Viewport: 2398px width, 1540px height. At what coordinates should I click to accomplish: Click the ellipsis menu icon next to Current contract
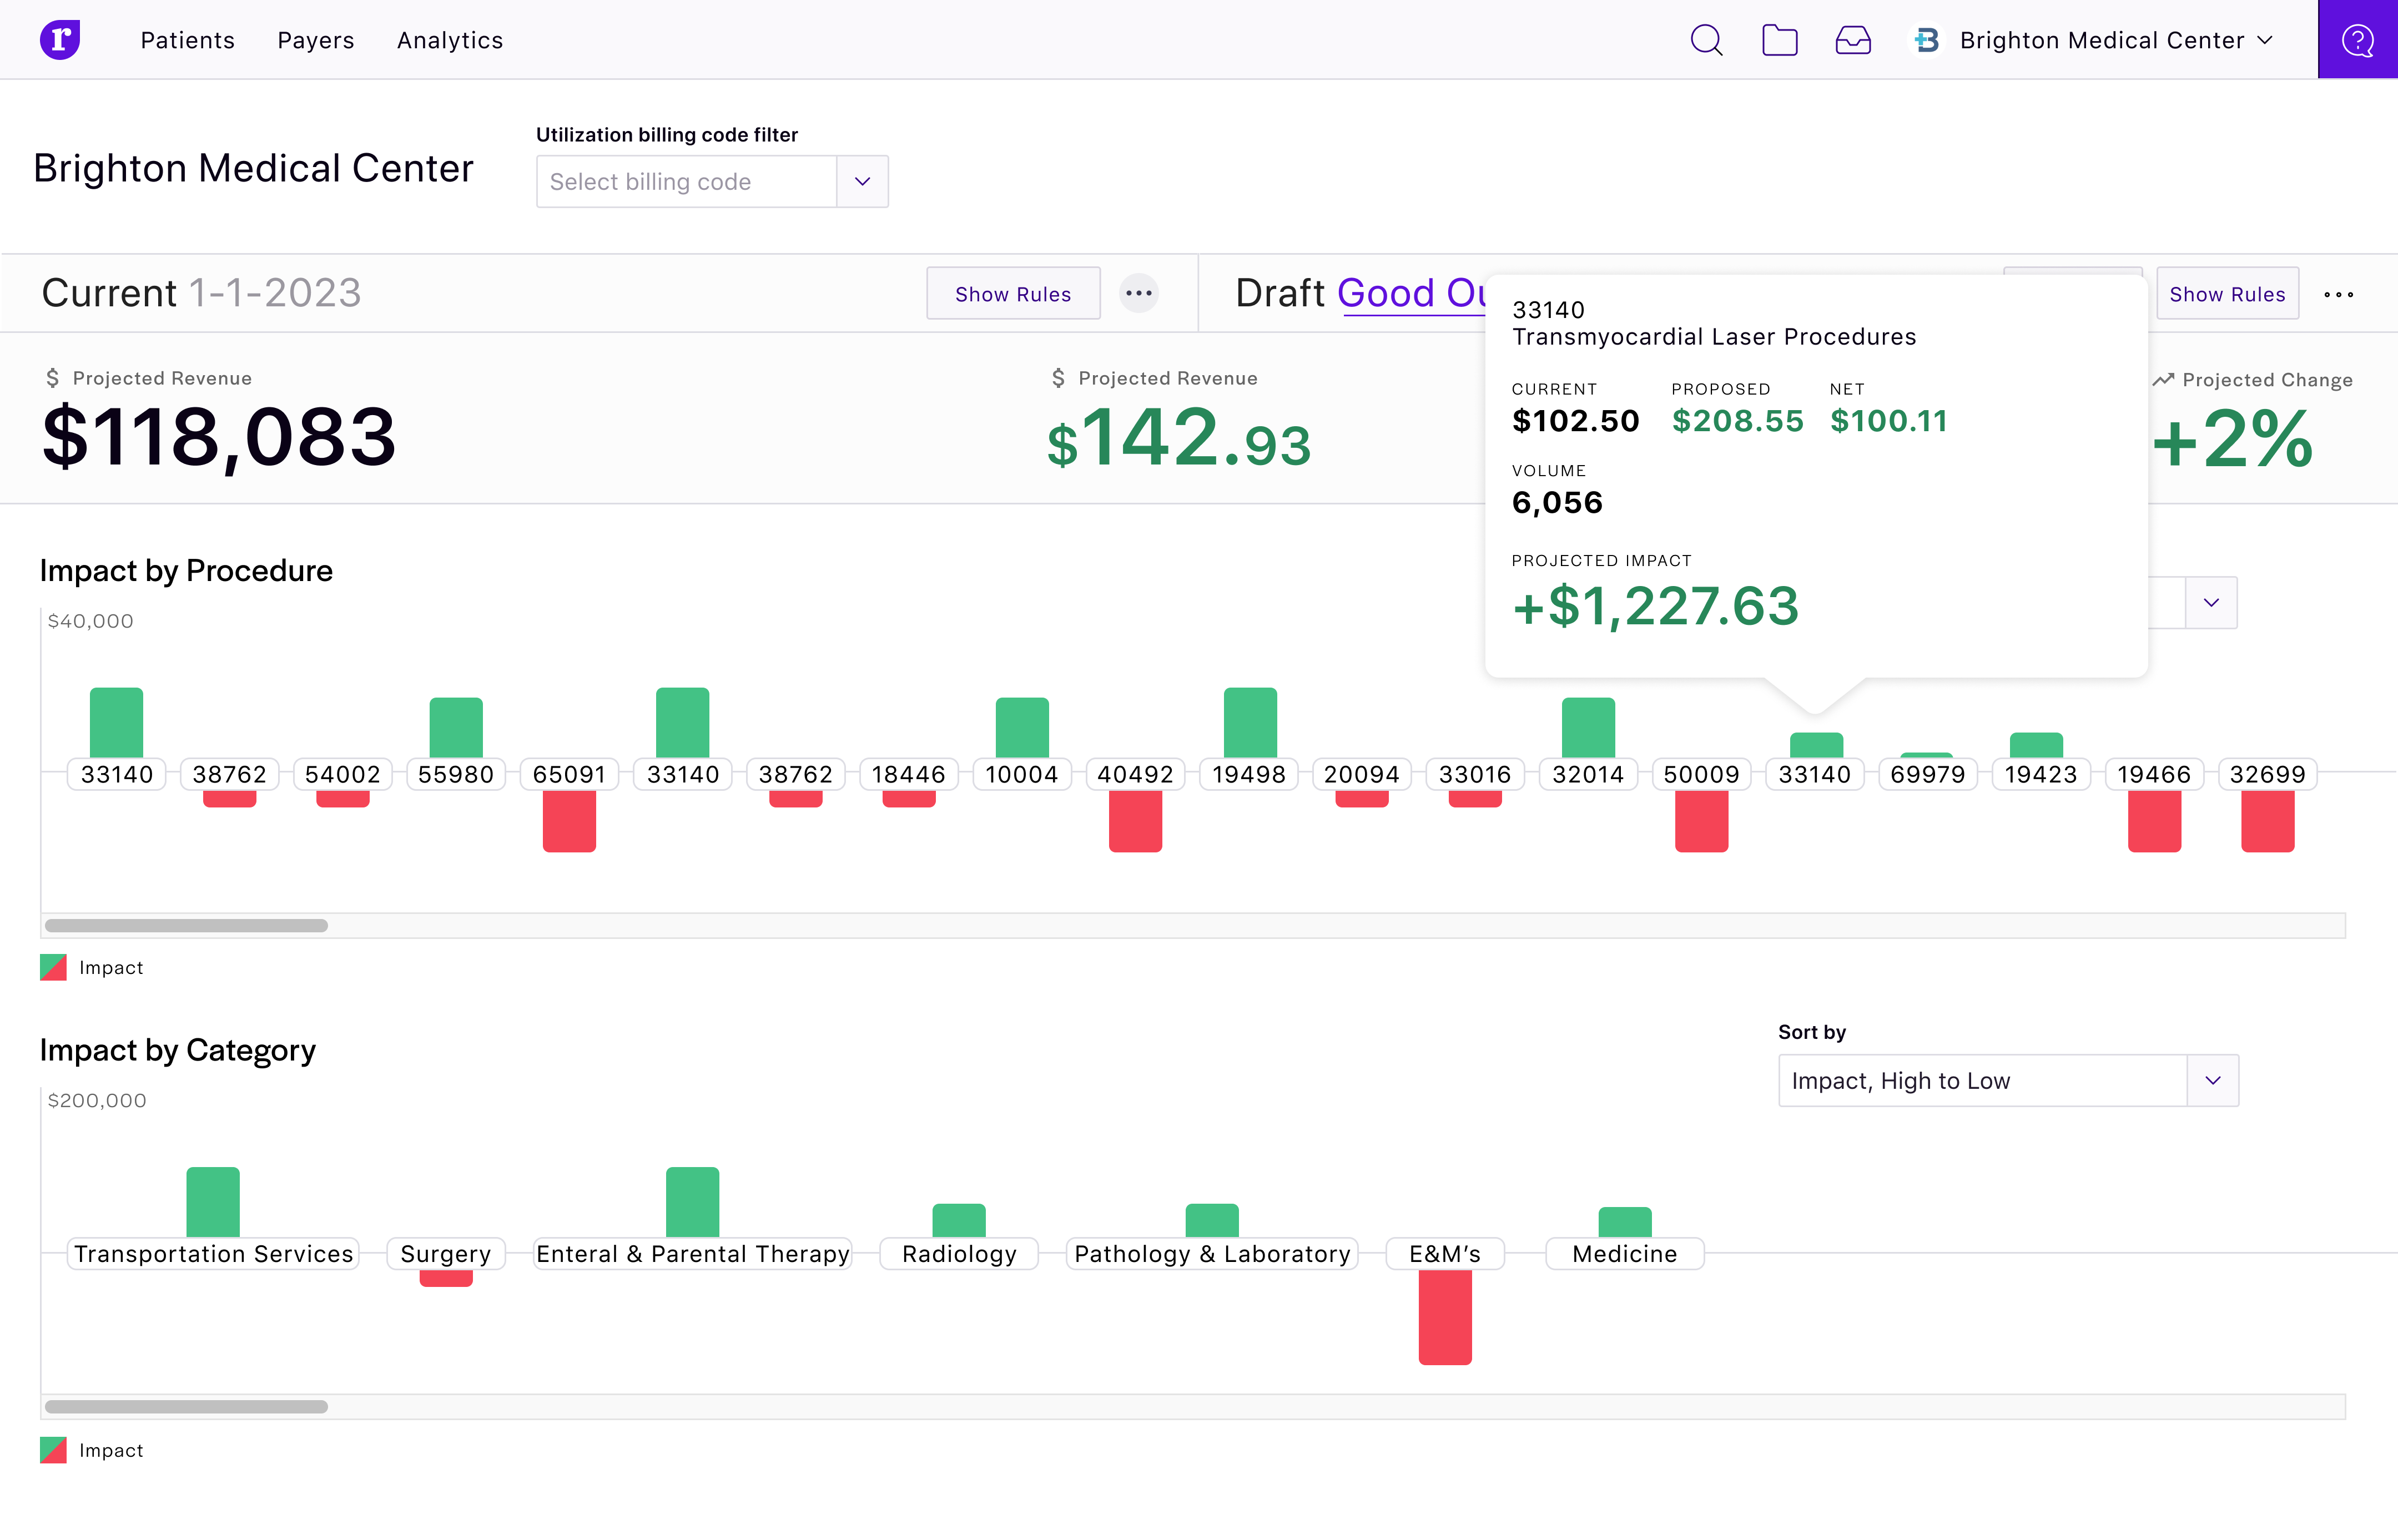(1138, 292)
